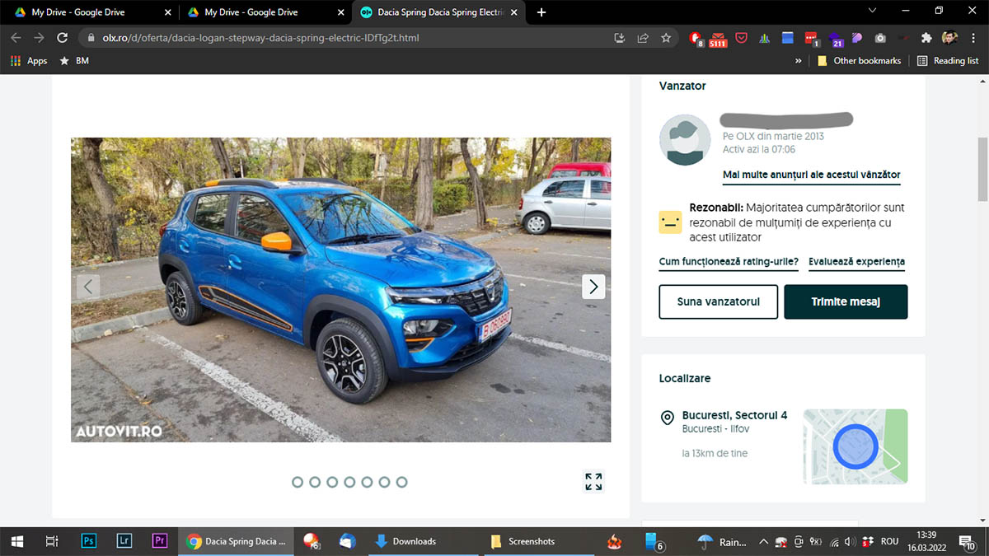Click the Suna vanzatorul button

[x=719, y=301]
